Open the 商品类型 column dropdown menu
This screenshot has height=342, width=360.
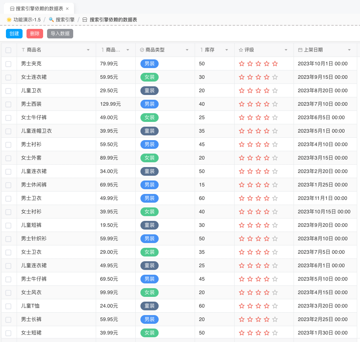point(187,50)
